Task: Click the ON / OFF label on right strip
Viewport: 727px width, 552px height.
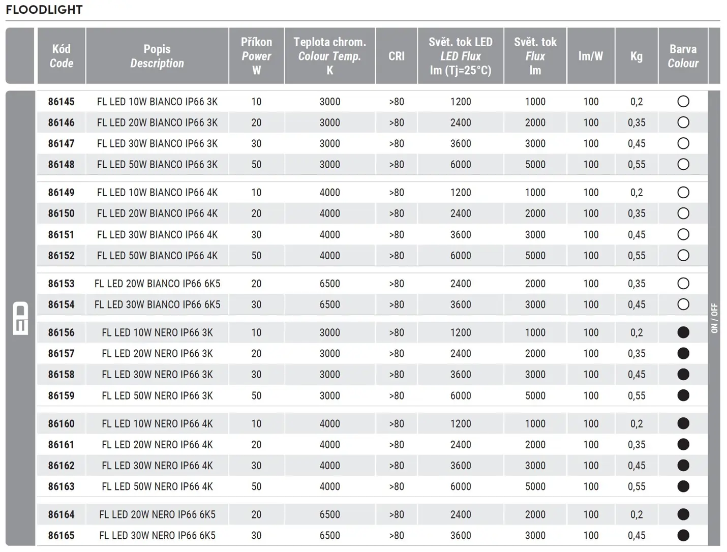Action: (714, 318)
